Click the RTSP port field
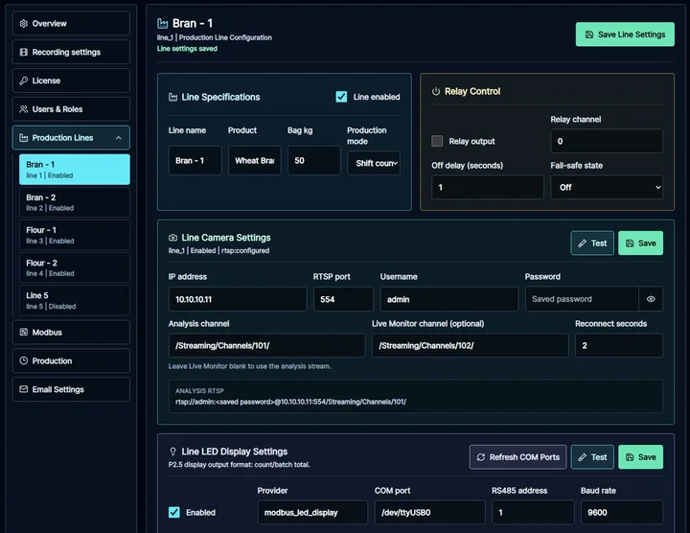Image resolution: width=690 pixels, height=533 pixels. click(x=343, y=299)
